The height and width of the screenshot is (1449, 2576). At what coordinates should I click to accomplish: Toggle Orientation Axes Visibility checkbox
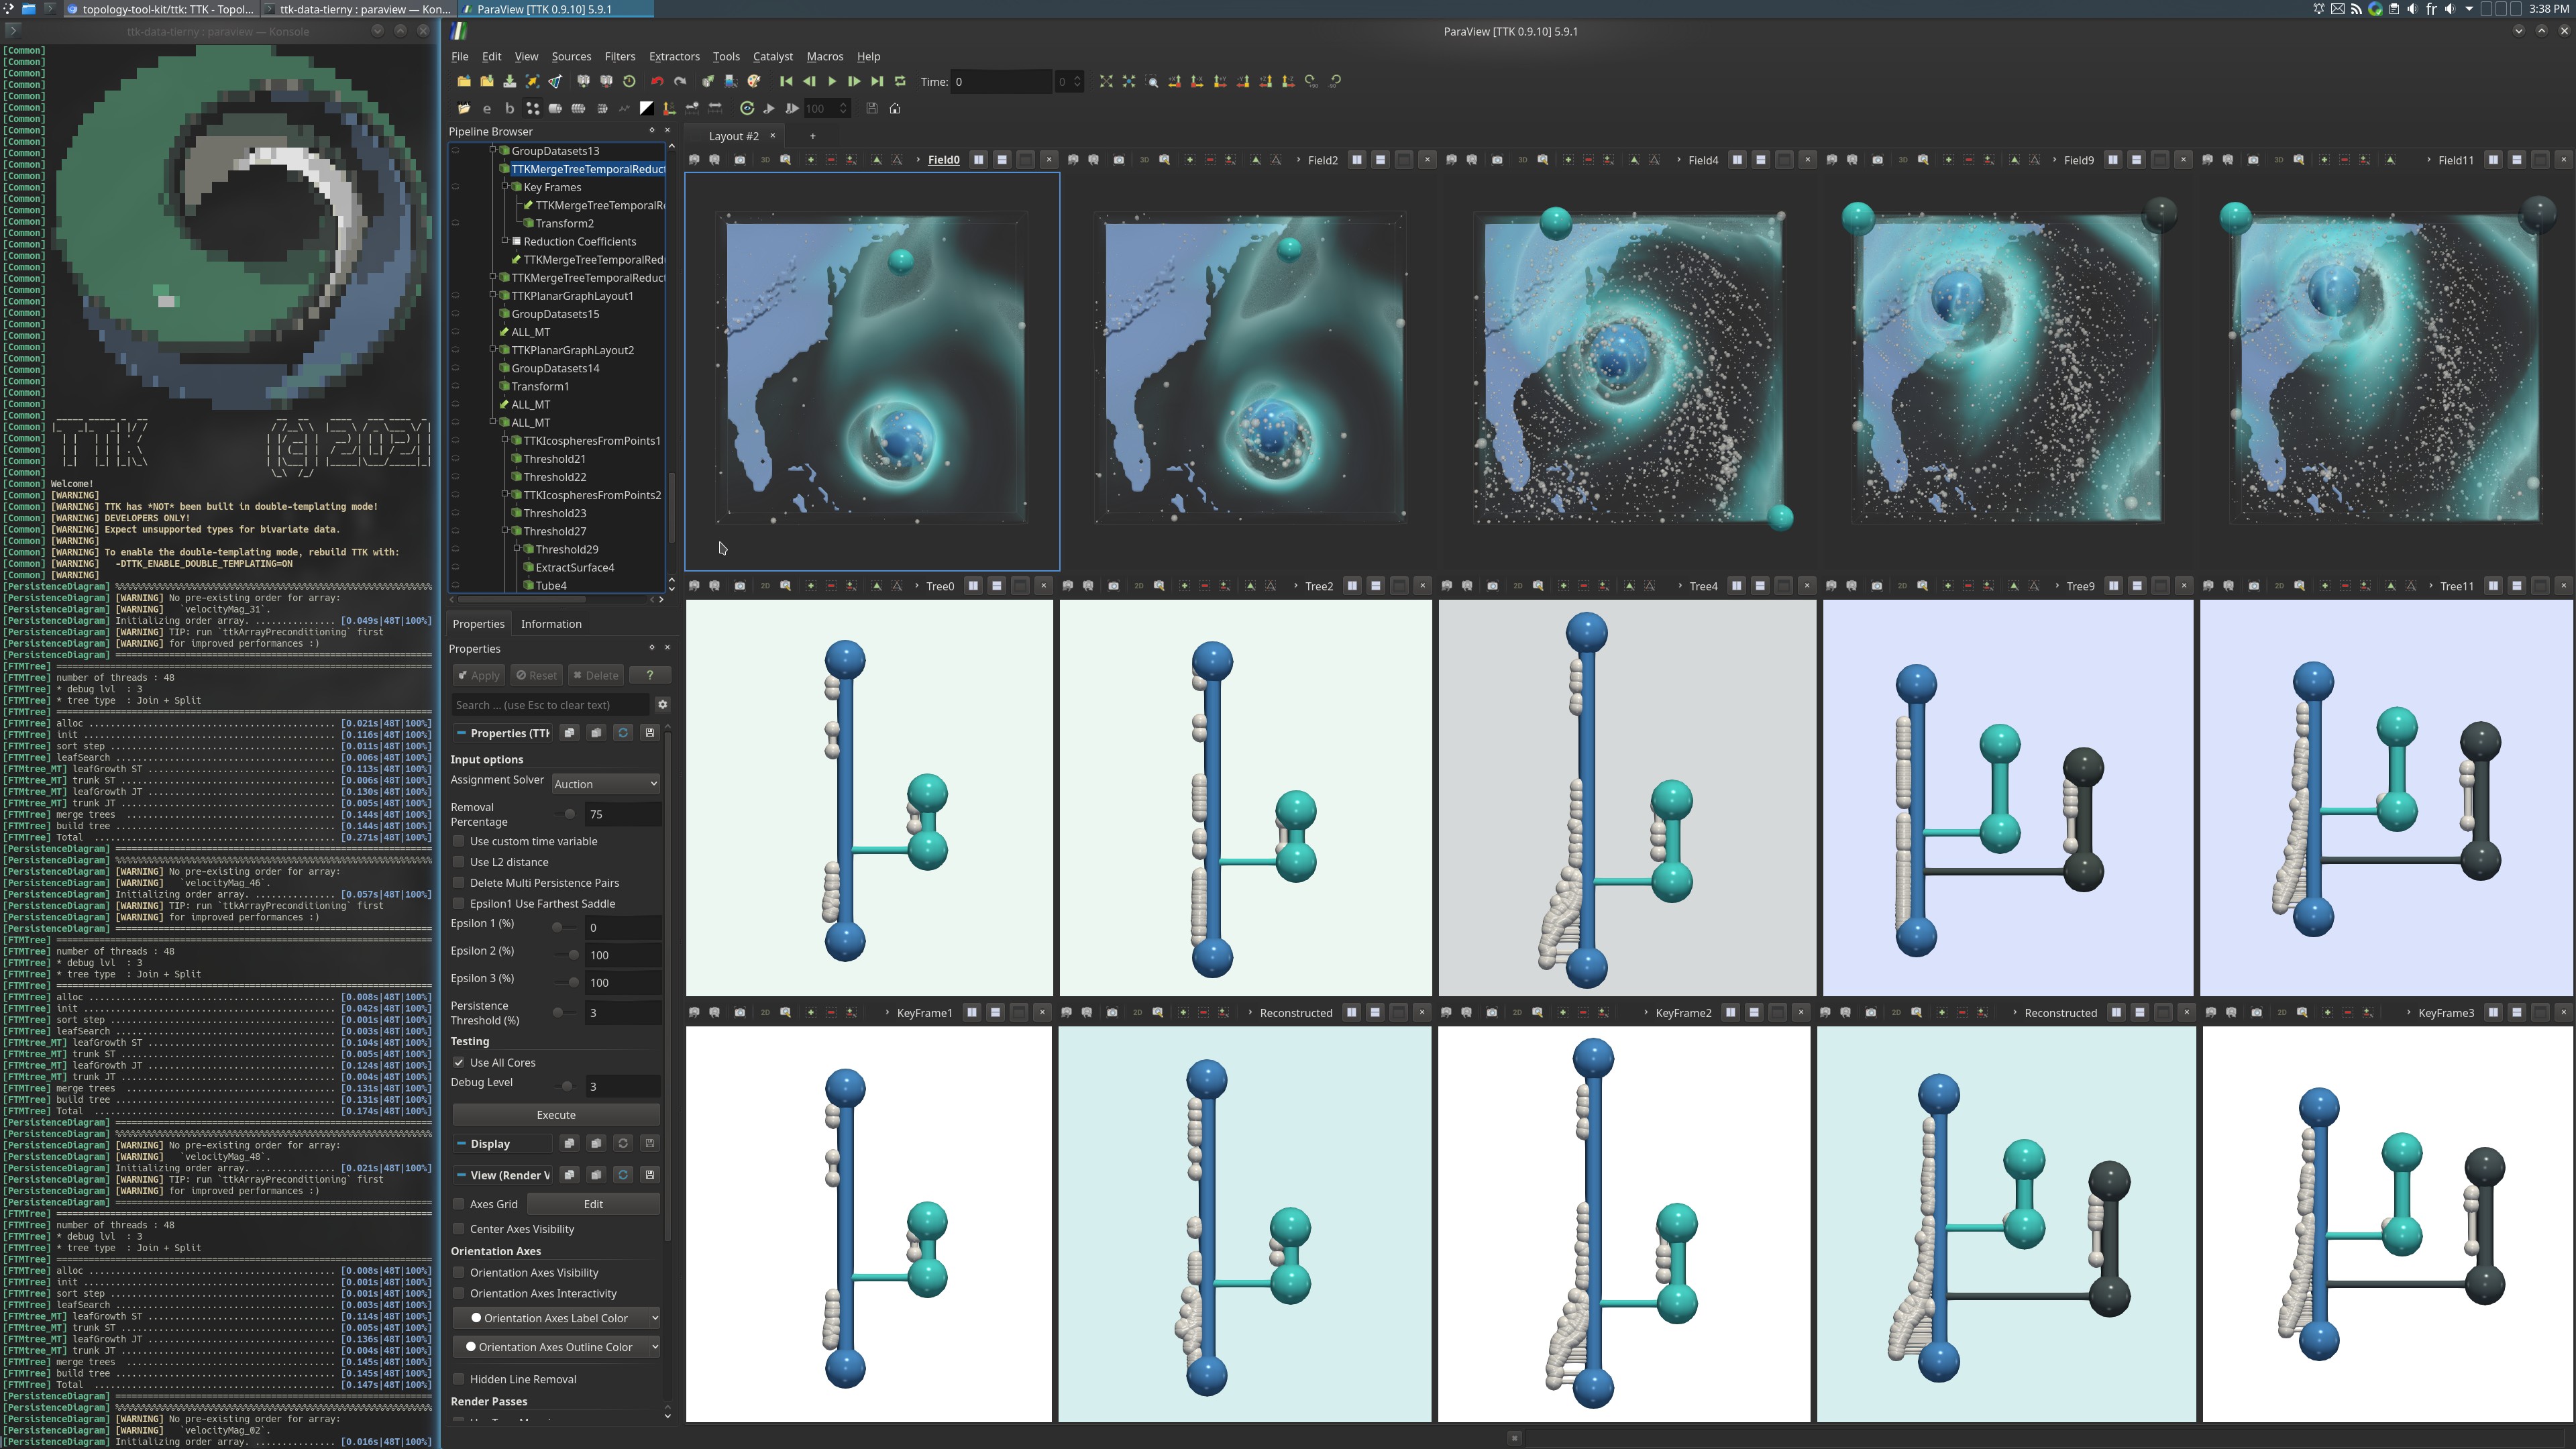pos(459,1273)
